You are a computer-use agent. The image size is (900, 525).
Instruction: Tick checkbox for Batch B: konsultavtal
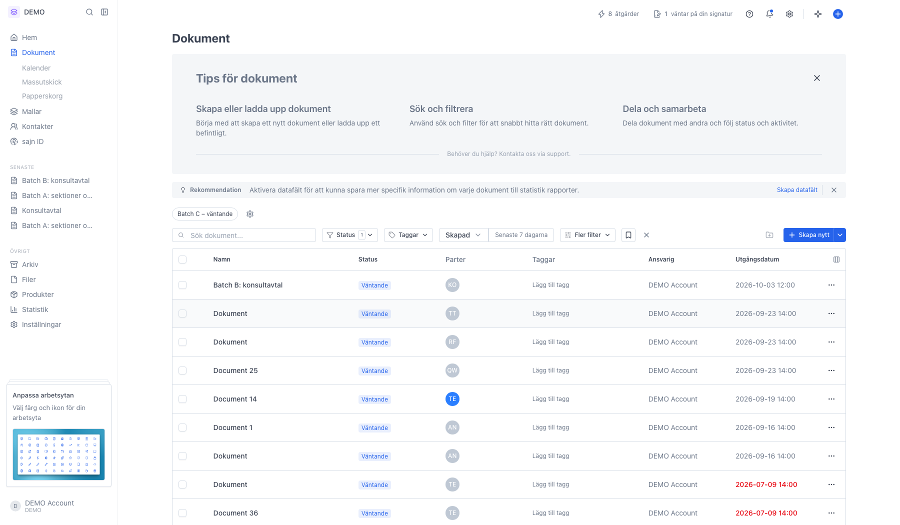pos(182,285)
